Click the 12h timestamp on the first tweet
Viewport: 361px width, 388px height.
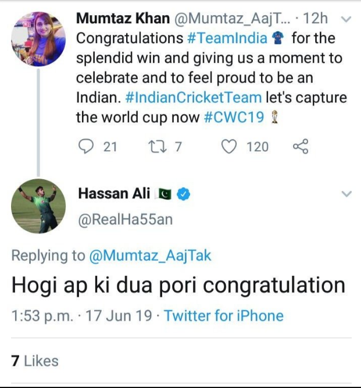pos(316,19)
